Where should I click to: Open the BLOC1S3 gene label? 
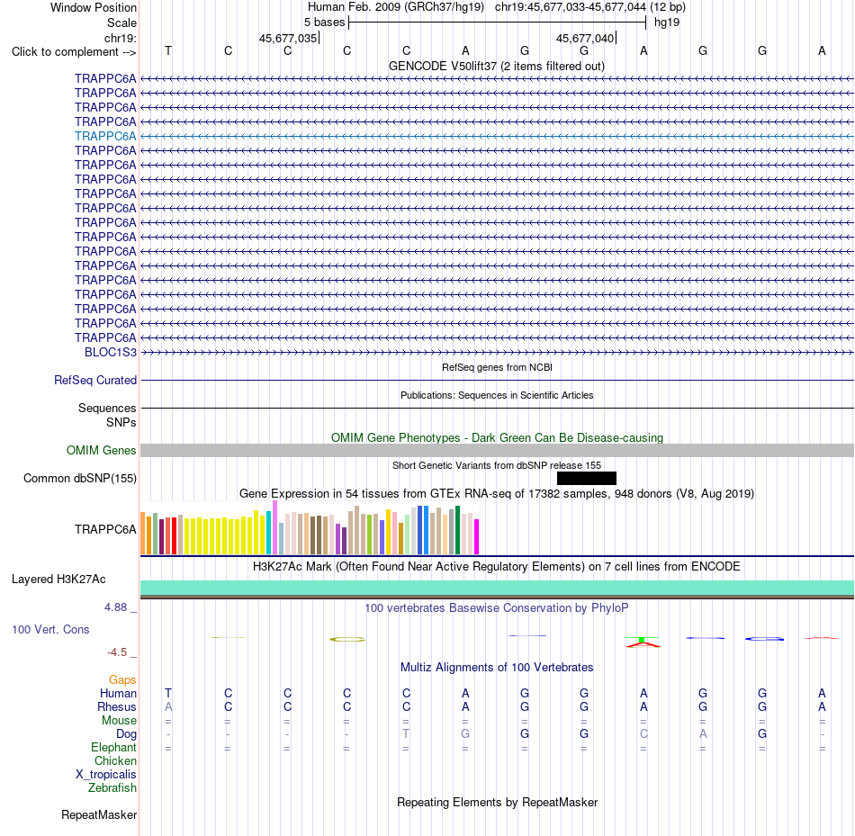110,352
